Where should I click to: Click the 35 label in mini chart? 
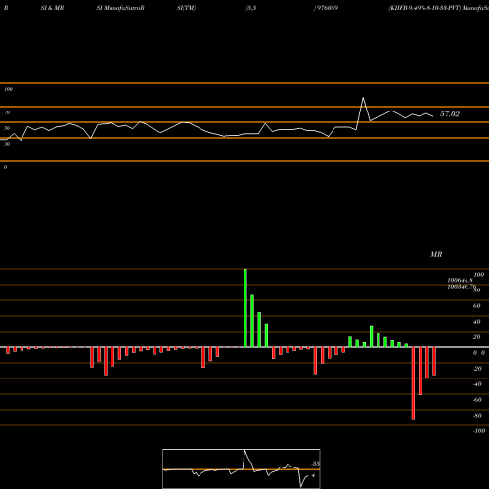click(315, 464)
